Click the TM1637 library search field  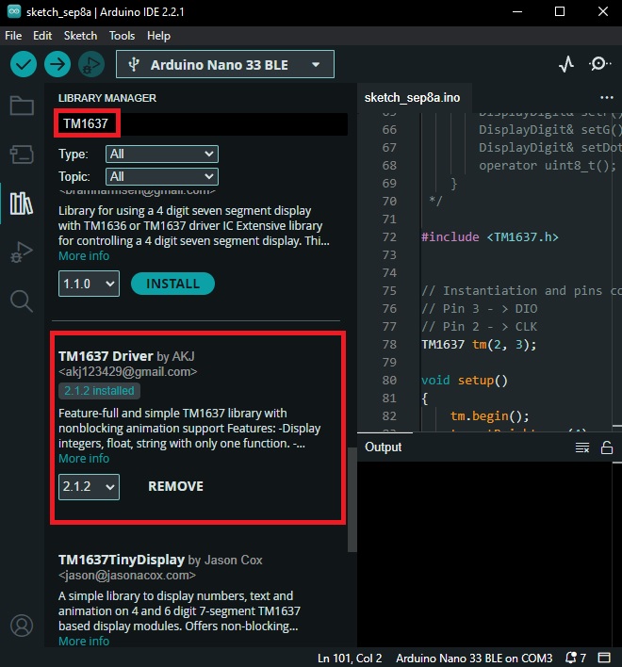[201, 123]
